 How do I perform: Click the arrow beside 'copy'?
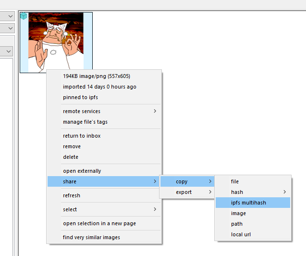(210, 181)
